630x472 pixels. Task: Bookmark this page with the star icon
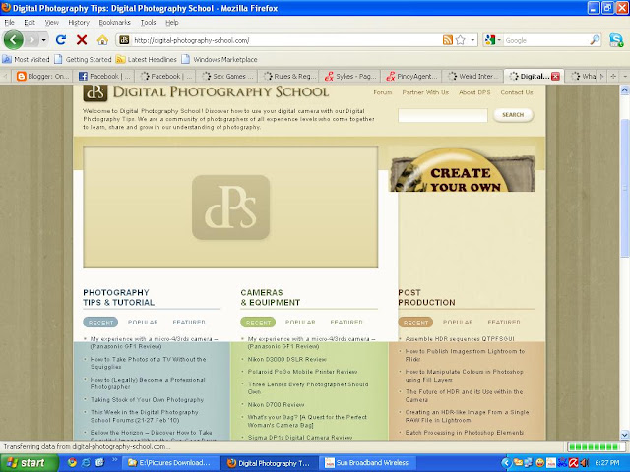point(461,40)
